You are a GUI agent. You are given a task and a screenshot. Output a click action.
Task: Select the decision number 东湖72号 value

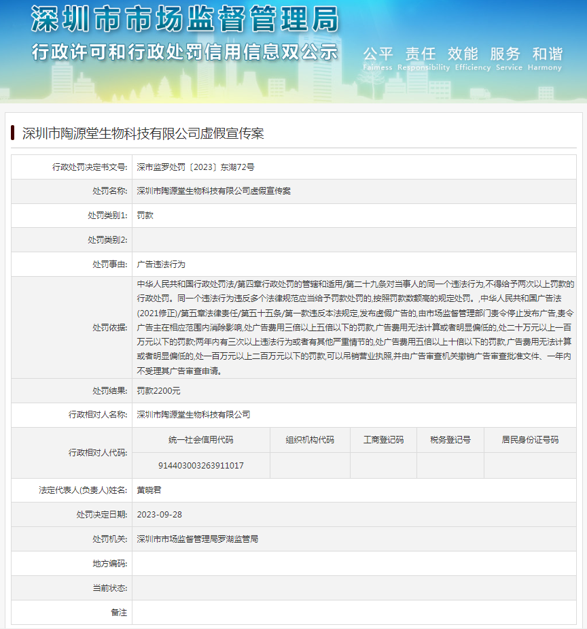196,167
